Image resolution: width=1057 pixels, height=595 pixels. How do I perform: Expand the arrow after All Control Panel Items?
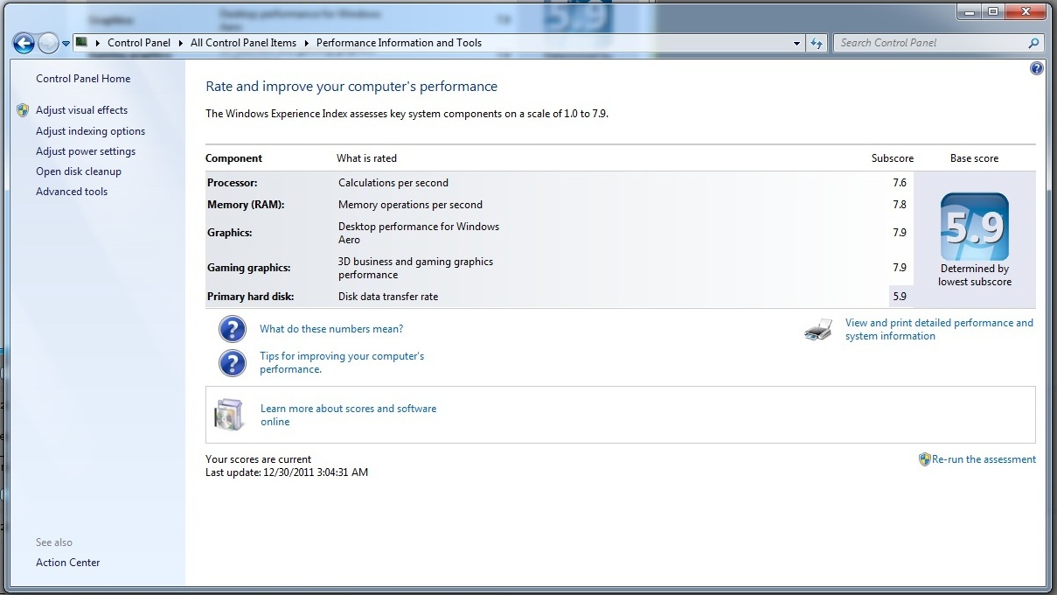[x=307, y=43]
